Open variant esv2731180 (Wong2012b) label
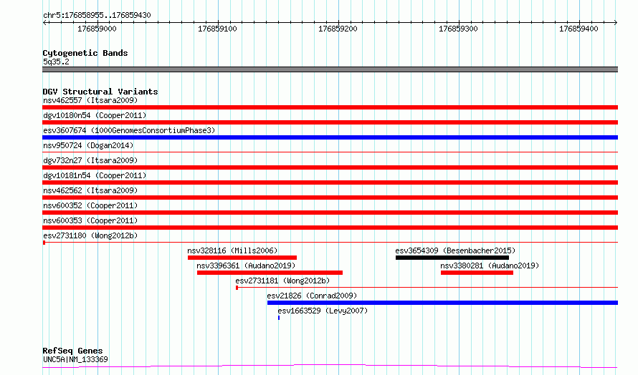The width and height of the screenshot is (638, 375). [90, 235]
